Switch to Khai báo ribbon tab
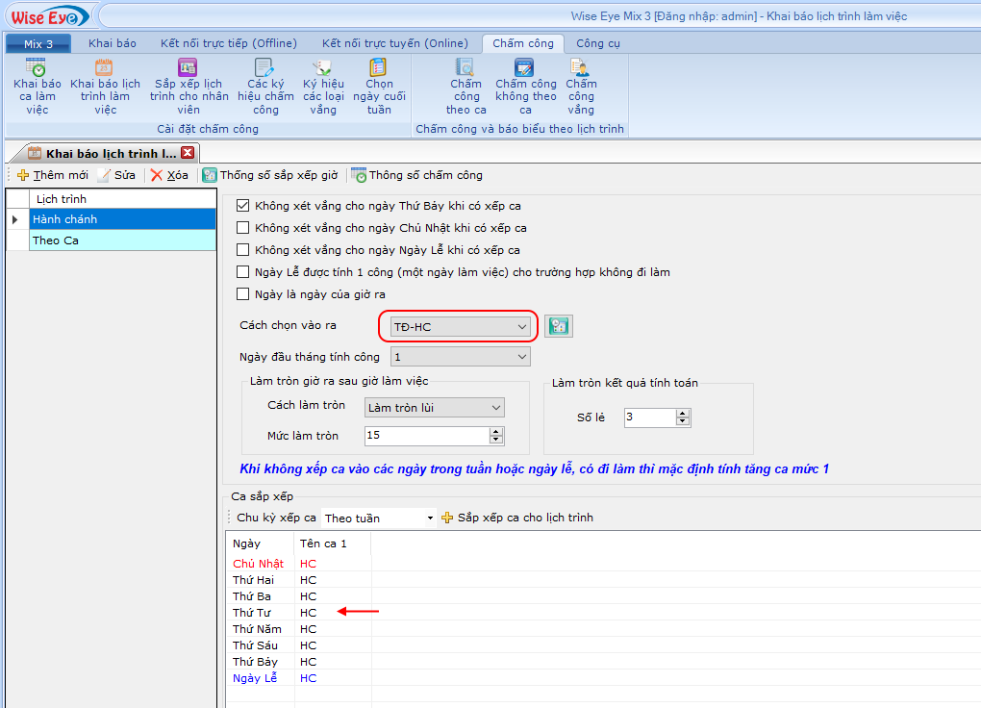981x708 pixels. click(x=113, y=43)
